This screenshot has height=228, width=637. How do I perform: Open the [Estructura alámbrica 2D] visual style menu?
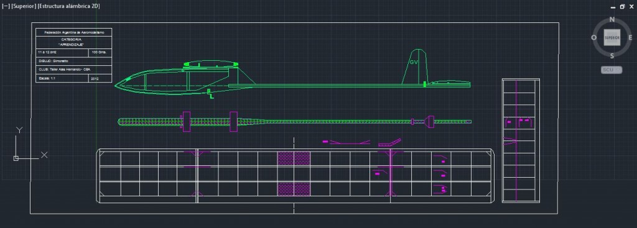pyautogui.click(x=68, y=6)
